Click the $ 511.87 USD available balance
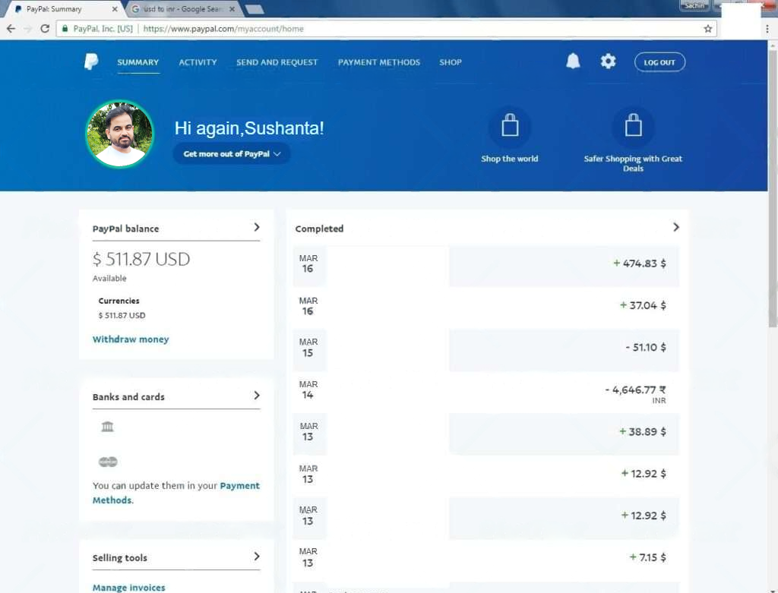This screenshot has height=593, width=778. 141,259
